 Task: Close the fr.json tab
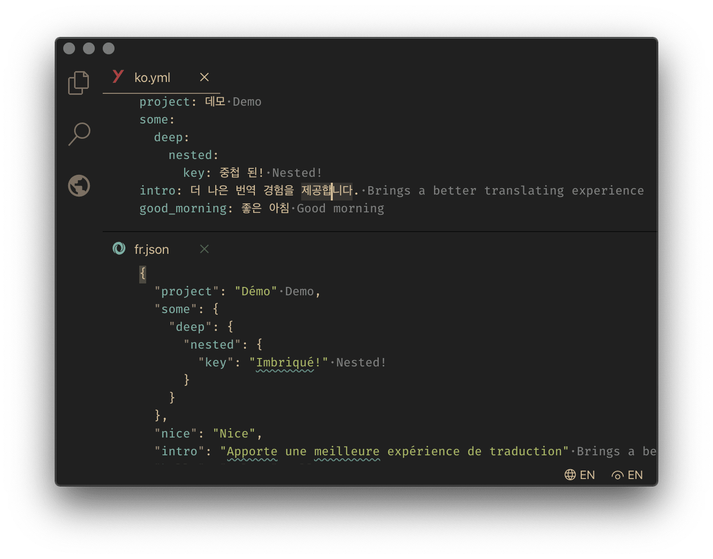click(x=204, y=249)
